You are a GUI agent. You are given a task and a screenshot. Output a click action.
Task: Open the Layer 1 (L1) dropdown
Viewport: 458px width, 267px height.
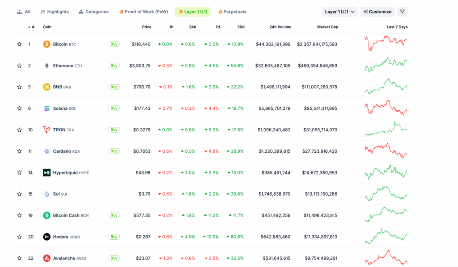click(340, 12)
